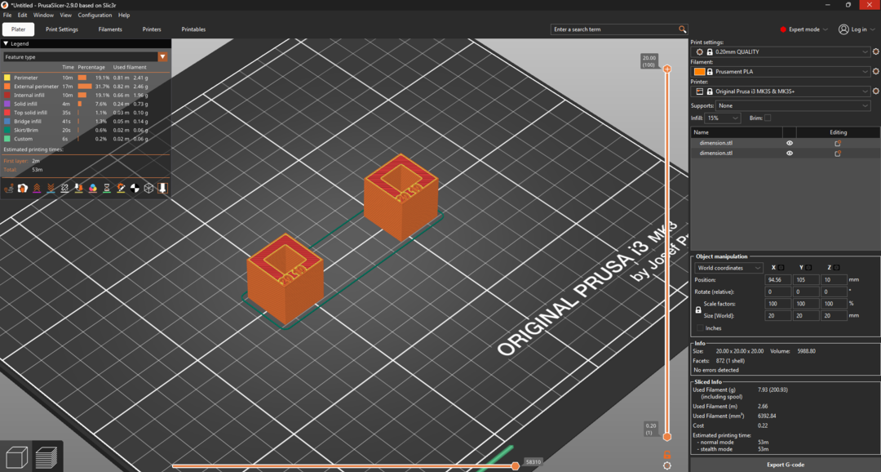Viewport: 881px width, 472px height.
Task: Open the View menu
Action: (x=66, y=16)
